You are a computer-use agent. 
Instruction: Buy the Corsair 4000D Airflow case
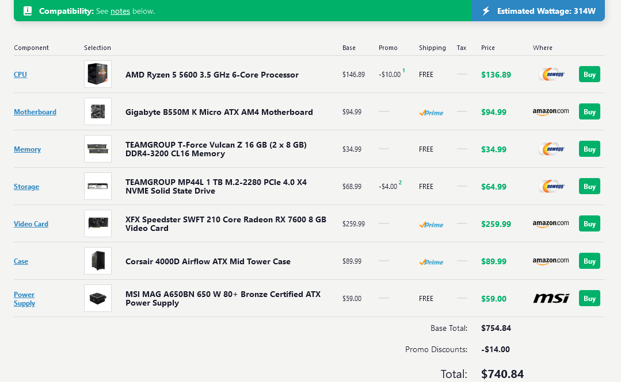(589, 261)
